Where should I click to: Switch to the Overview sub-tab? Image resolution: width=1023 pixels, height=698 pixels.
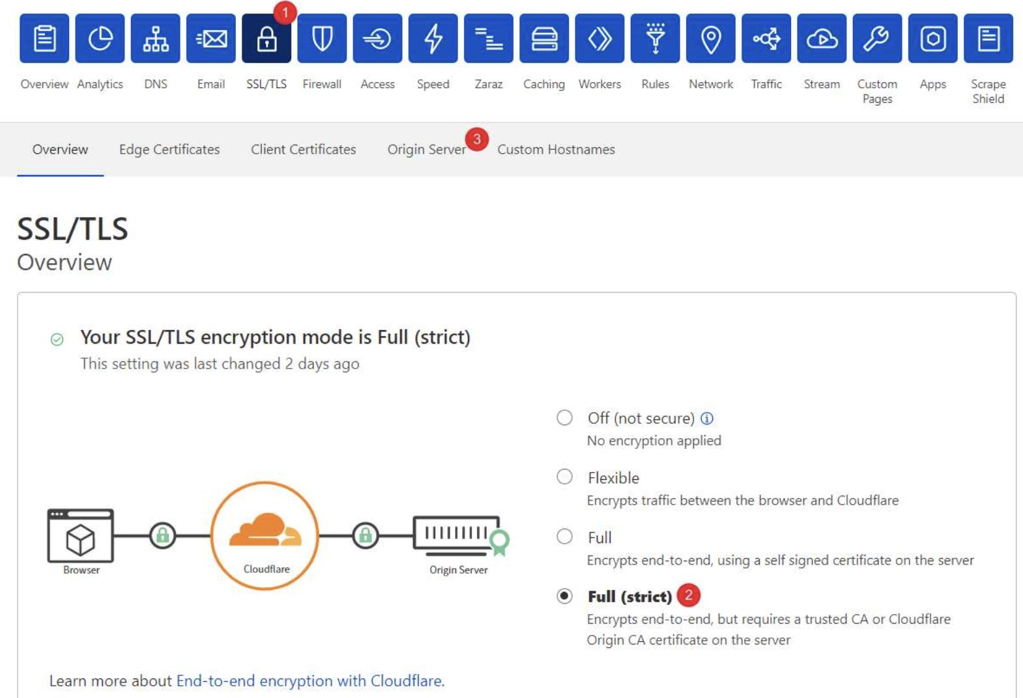pos(60,150)
